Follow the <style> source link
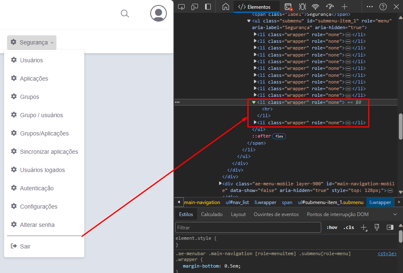This screenshot has height=273, width=403. (x=387, y=253)
